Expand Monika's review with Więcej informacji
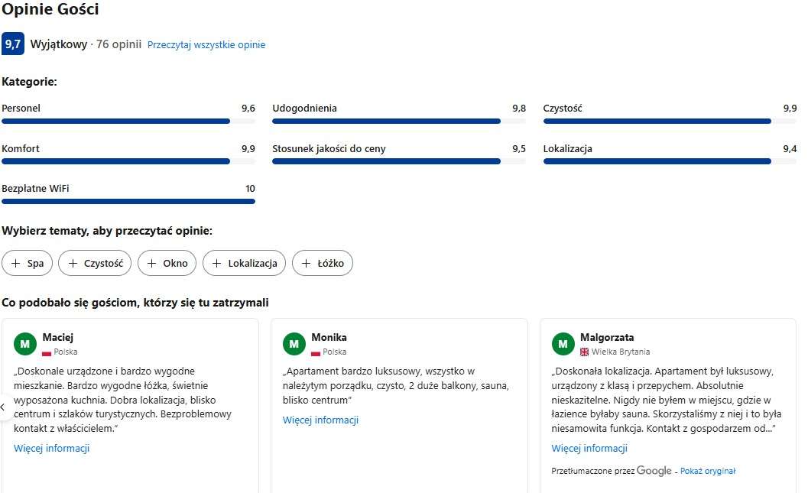This screenshot has width=808, height=493. tap(320, 420)
